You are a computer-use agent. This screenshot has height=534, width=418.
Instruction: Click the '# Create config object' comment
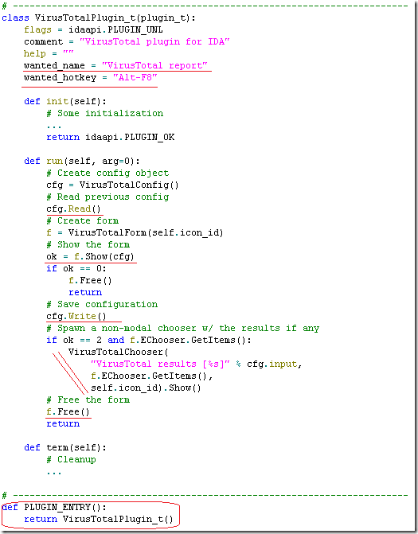click(107, 173)
